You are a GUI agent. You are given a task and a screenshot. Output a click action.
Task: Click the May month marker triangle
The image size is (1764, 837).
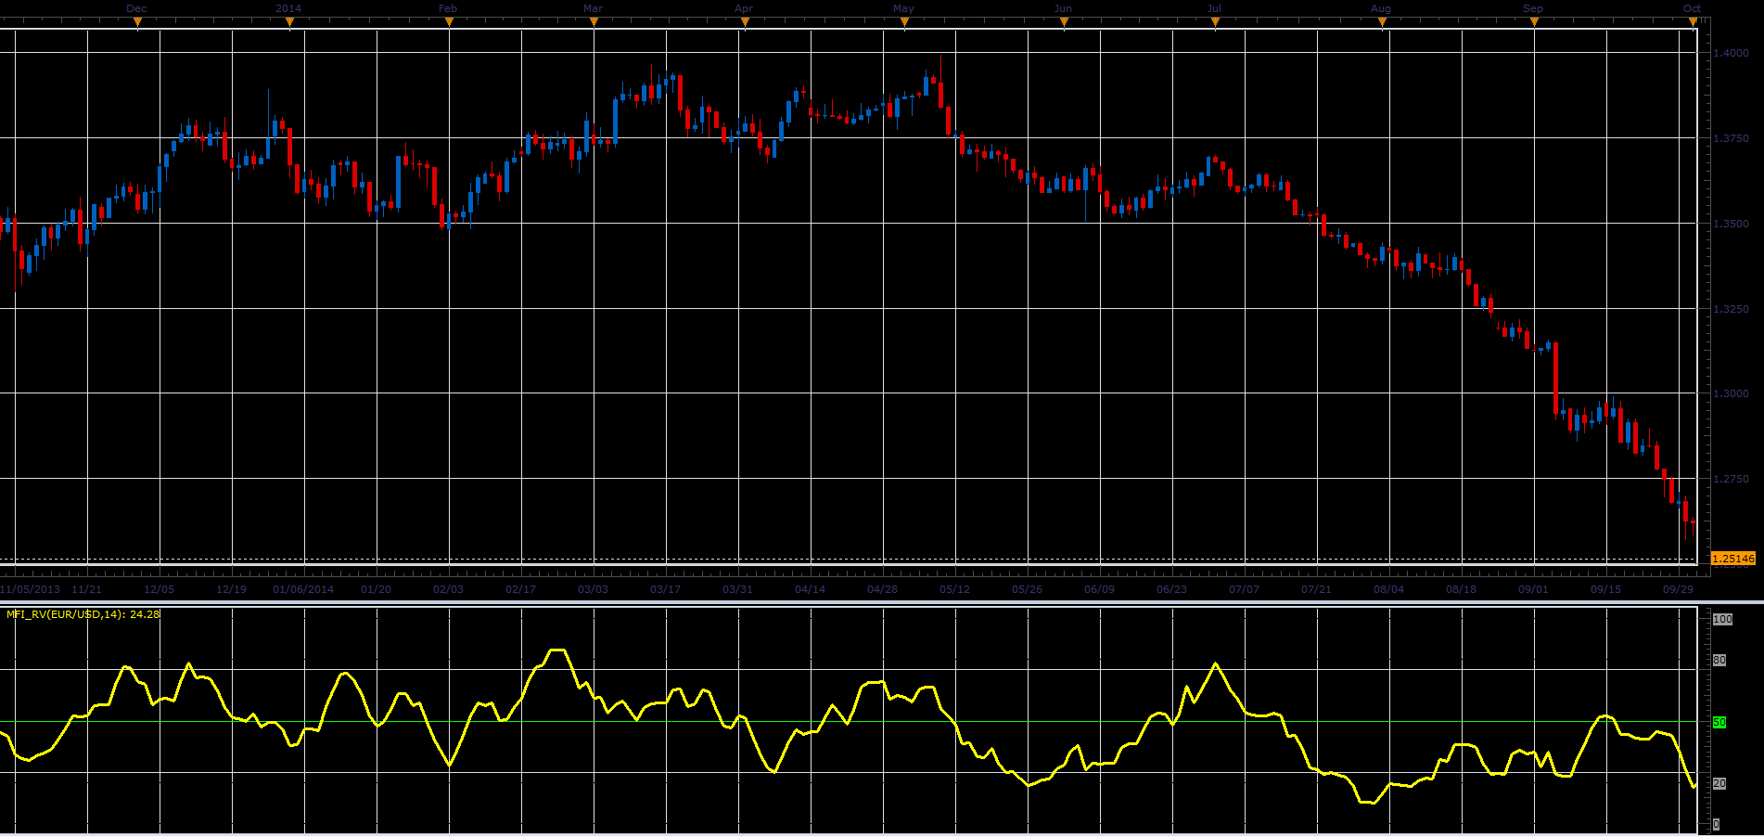pos(904,24)
